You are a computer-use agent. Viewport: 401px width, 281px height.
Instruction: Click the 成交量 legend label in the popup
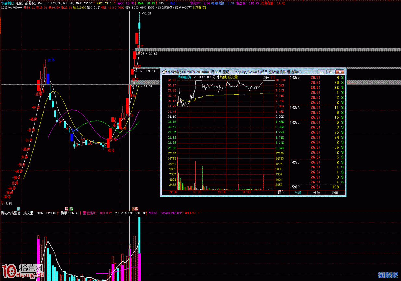232,77
